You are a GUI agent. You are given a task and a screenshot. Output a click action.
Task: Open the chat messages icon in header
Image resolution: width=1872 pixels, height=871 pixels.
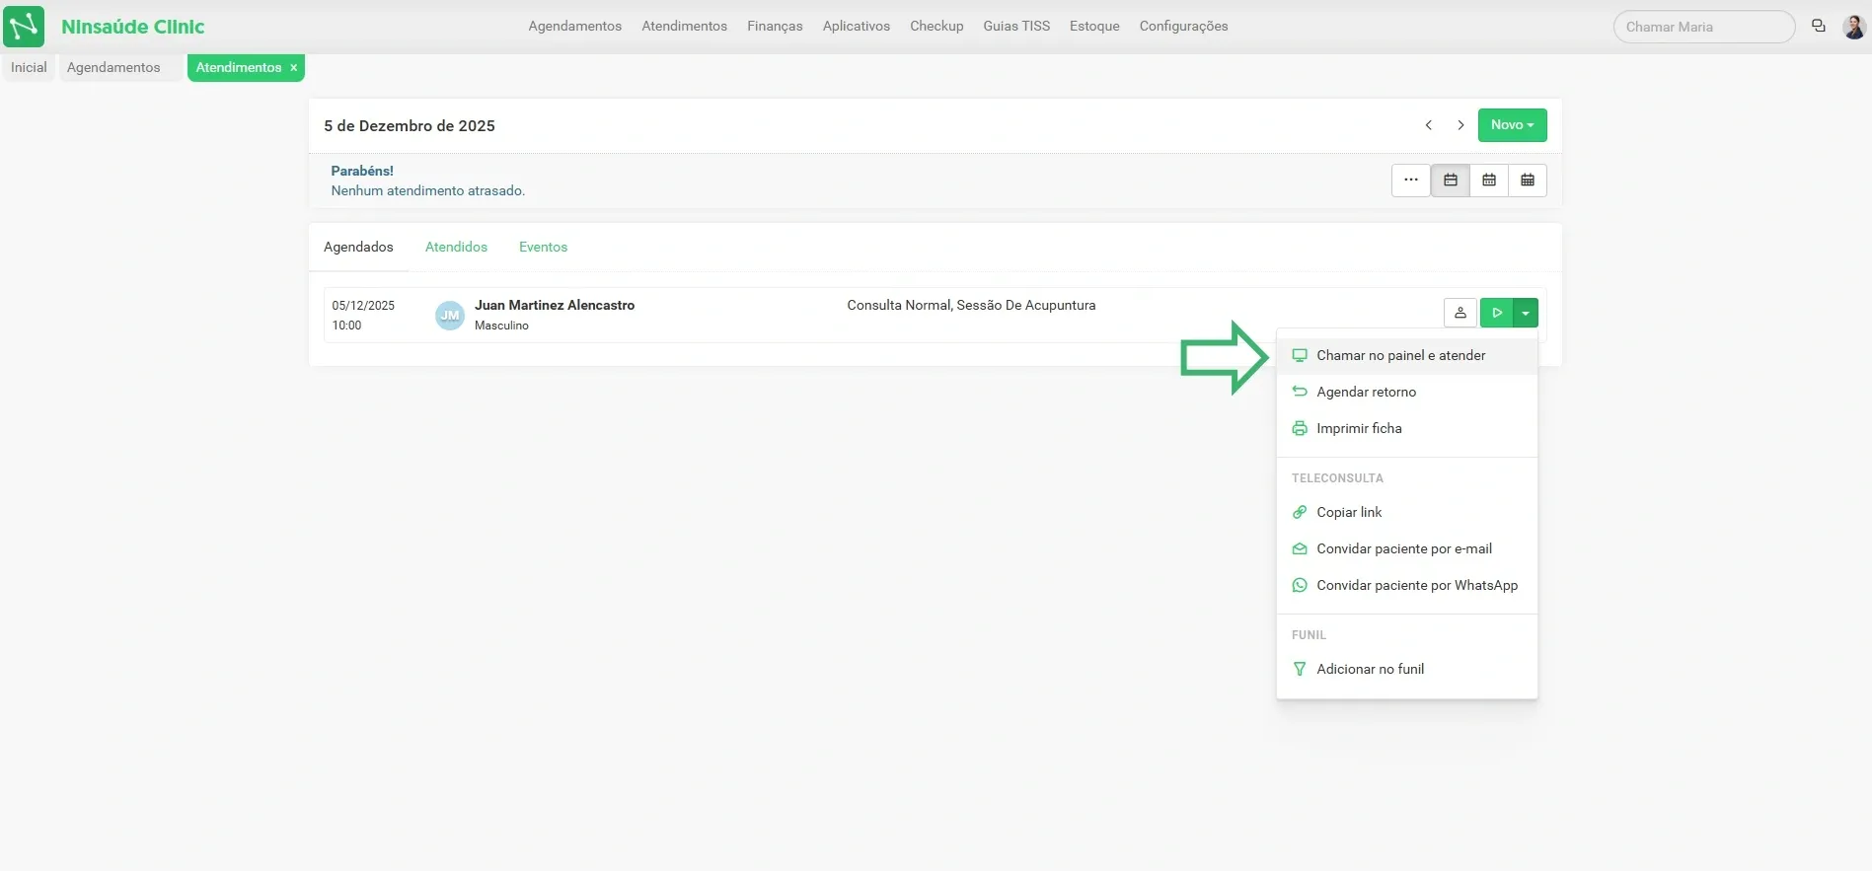pyautogui.click(x=1818, y=27)
